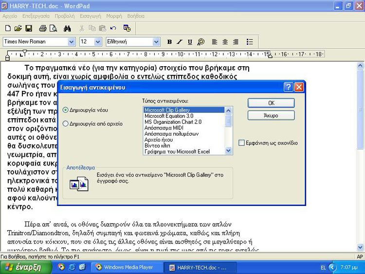Open Internet Explorer quick launch icon
Viewport: 365px width, 274px height.
tap(72, 267)
